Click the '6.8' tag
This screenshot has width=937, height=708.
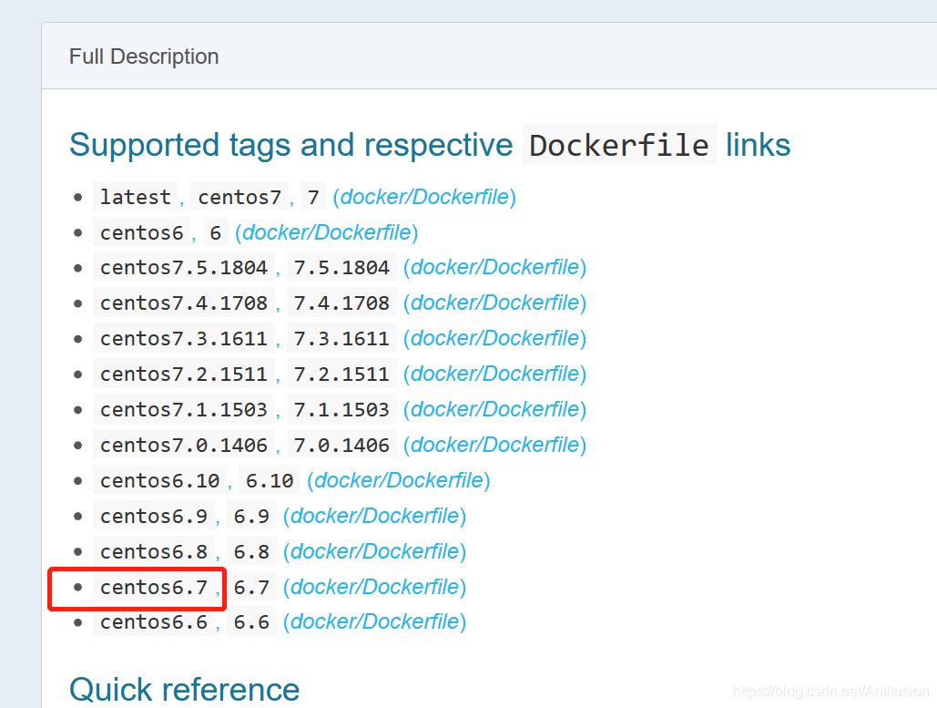251,551
